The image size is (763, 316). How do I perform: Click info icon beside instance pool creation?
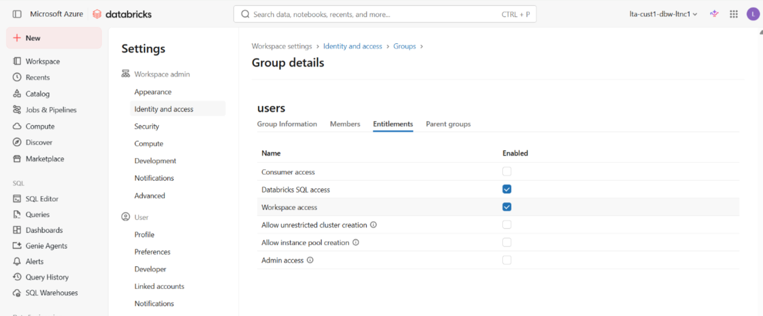coord(356,243)
